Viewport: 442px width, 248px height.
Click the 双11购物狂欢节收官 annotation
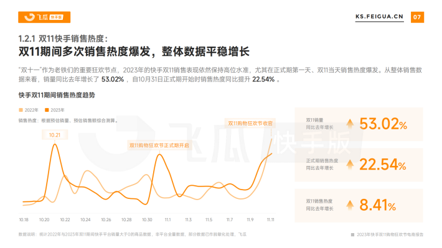tap(250, 123)
